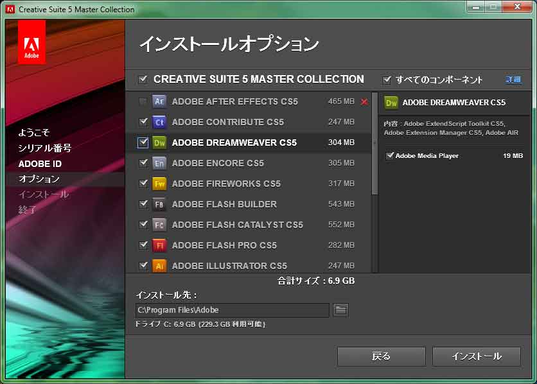The image size is (537, 384).
Task: Select the ADOBE FLASH BUILDER row label
Action: click(224, 204)
